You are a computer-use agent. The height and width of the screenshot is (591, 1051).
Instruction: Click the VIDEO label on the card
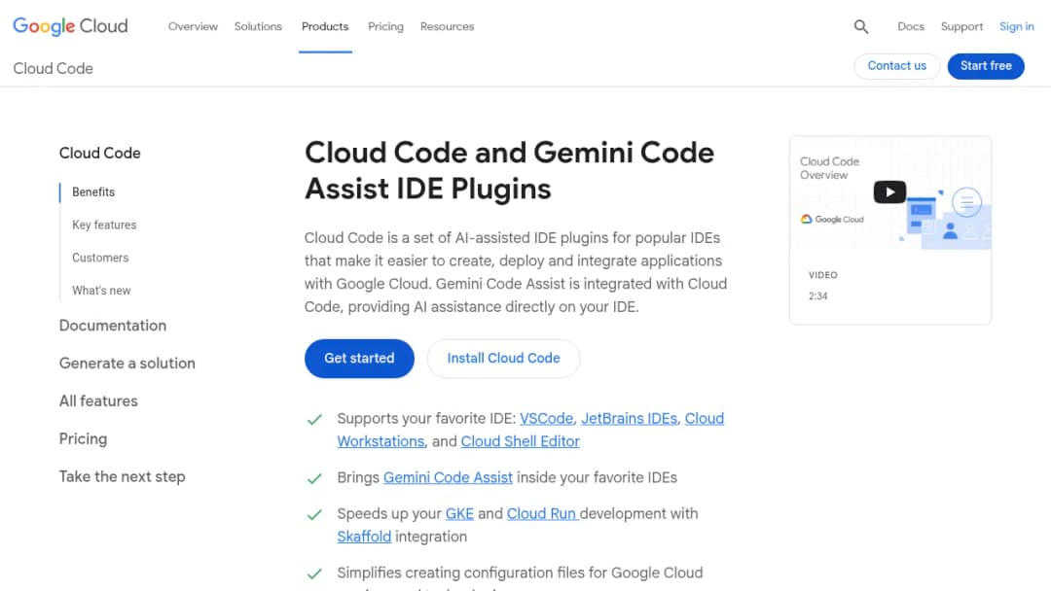pyautogui.click(x=822, y=275)
